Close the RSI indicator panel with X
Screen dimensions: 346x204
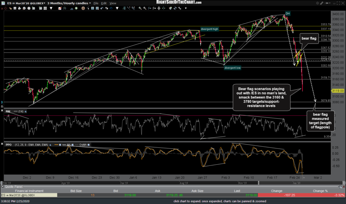[2, 110]
